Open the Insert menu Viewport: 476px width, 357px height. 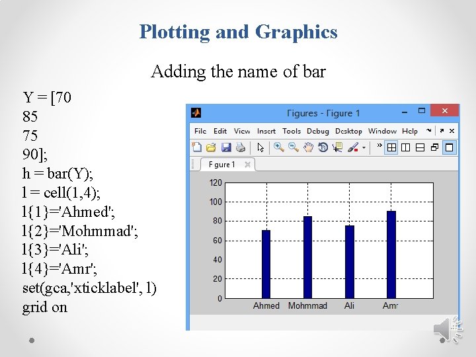point(266,131)
